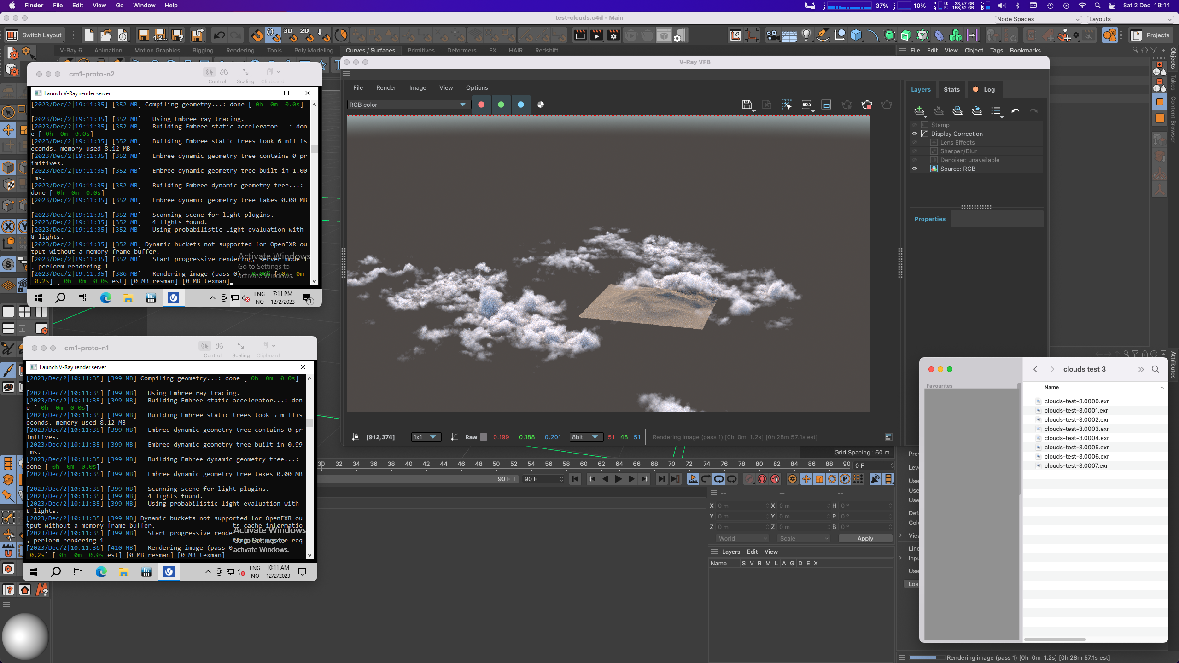Add a camera object from the toolbar
The image size is (1179, 663).
[x=772, y=35]
